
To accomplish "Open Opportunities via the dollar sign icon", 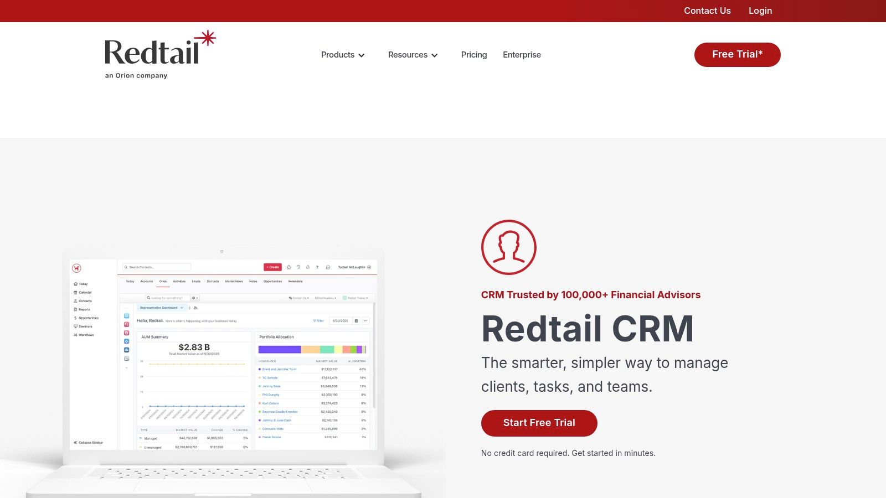I will click(75, 318).
